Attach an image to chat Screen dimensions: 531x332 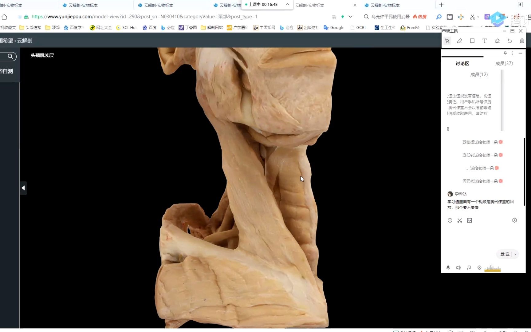470,220
